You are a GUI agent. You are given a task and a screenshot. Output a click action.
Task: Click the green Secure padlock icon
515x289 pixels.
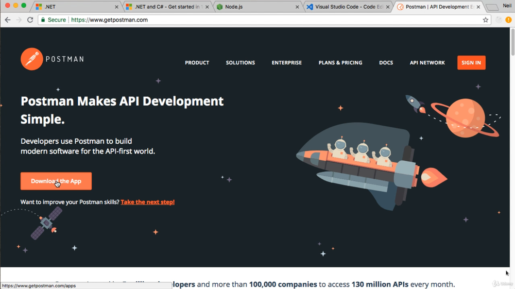coord(43,20)
